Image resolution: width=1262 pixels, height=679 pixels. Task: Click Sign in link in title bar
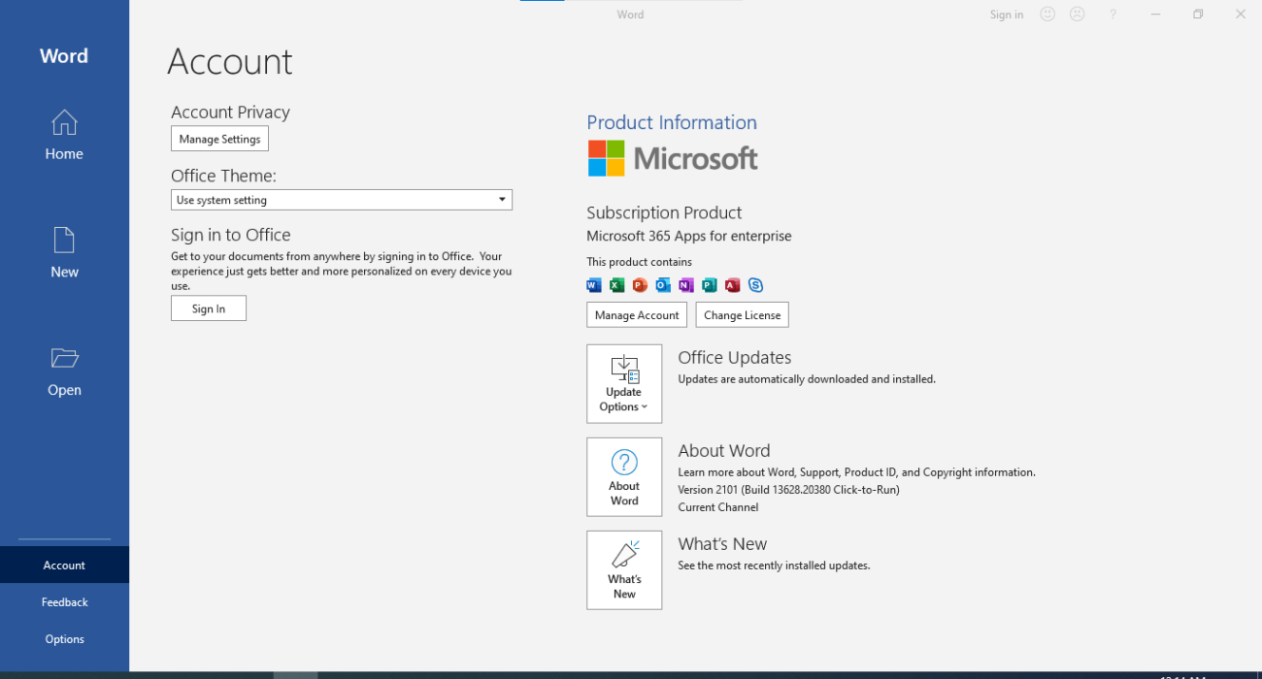coord(1007,15)
